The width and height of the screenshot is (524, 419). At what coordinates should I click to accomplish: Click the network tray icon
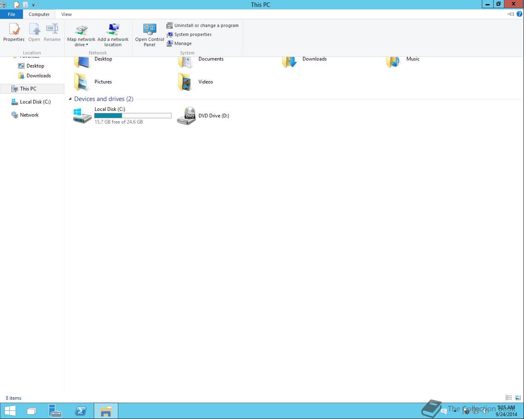[475, 411]
